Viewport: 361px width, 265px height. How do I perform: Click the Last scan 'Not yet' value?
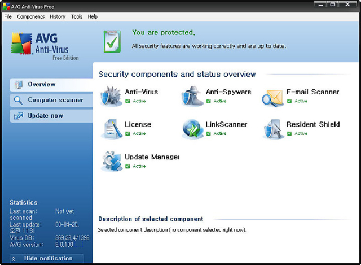65,211
